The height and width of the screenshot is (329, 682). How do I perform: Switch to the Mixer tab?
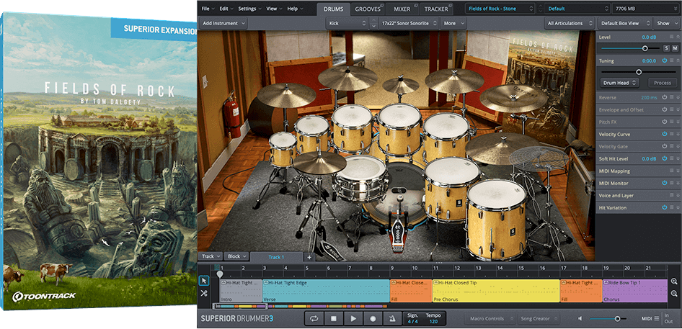(x=402, y=9)
